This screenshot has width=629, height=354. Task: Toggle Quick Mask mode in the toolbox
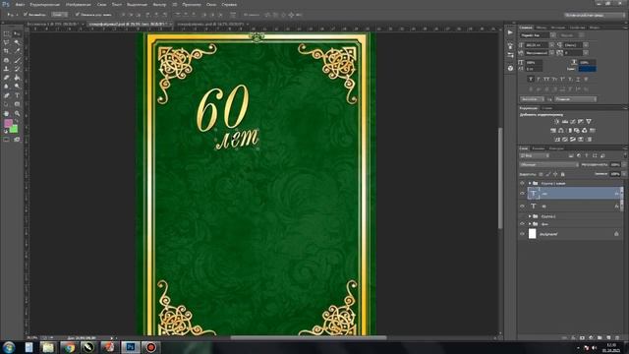coord(7,140)
